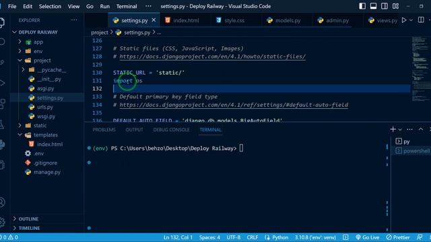Toggle the primary side bar layout icon
This screenshot has width=431, height=242.
click(362, 6)
